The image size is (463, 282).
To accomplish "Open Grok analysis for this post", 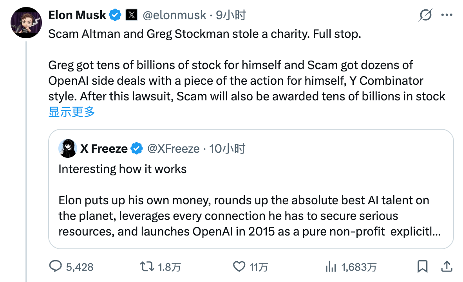I will pyautogui.click(x=425, y=14).
